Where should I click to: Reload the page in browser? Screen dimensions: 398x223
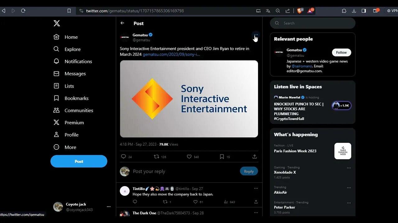[x=23, y=11]
